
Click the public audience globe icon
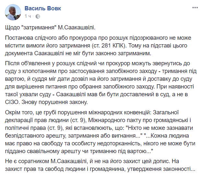tap(38, 16)
